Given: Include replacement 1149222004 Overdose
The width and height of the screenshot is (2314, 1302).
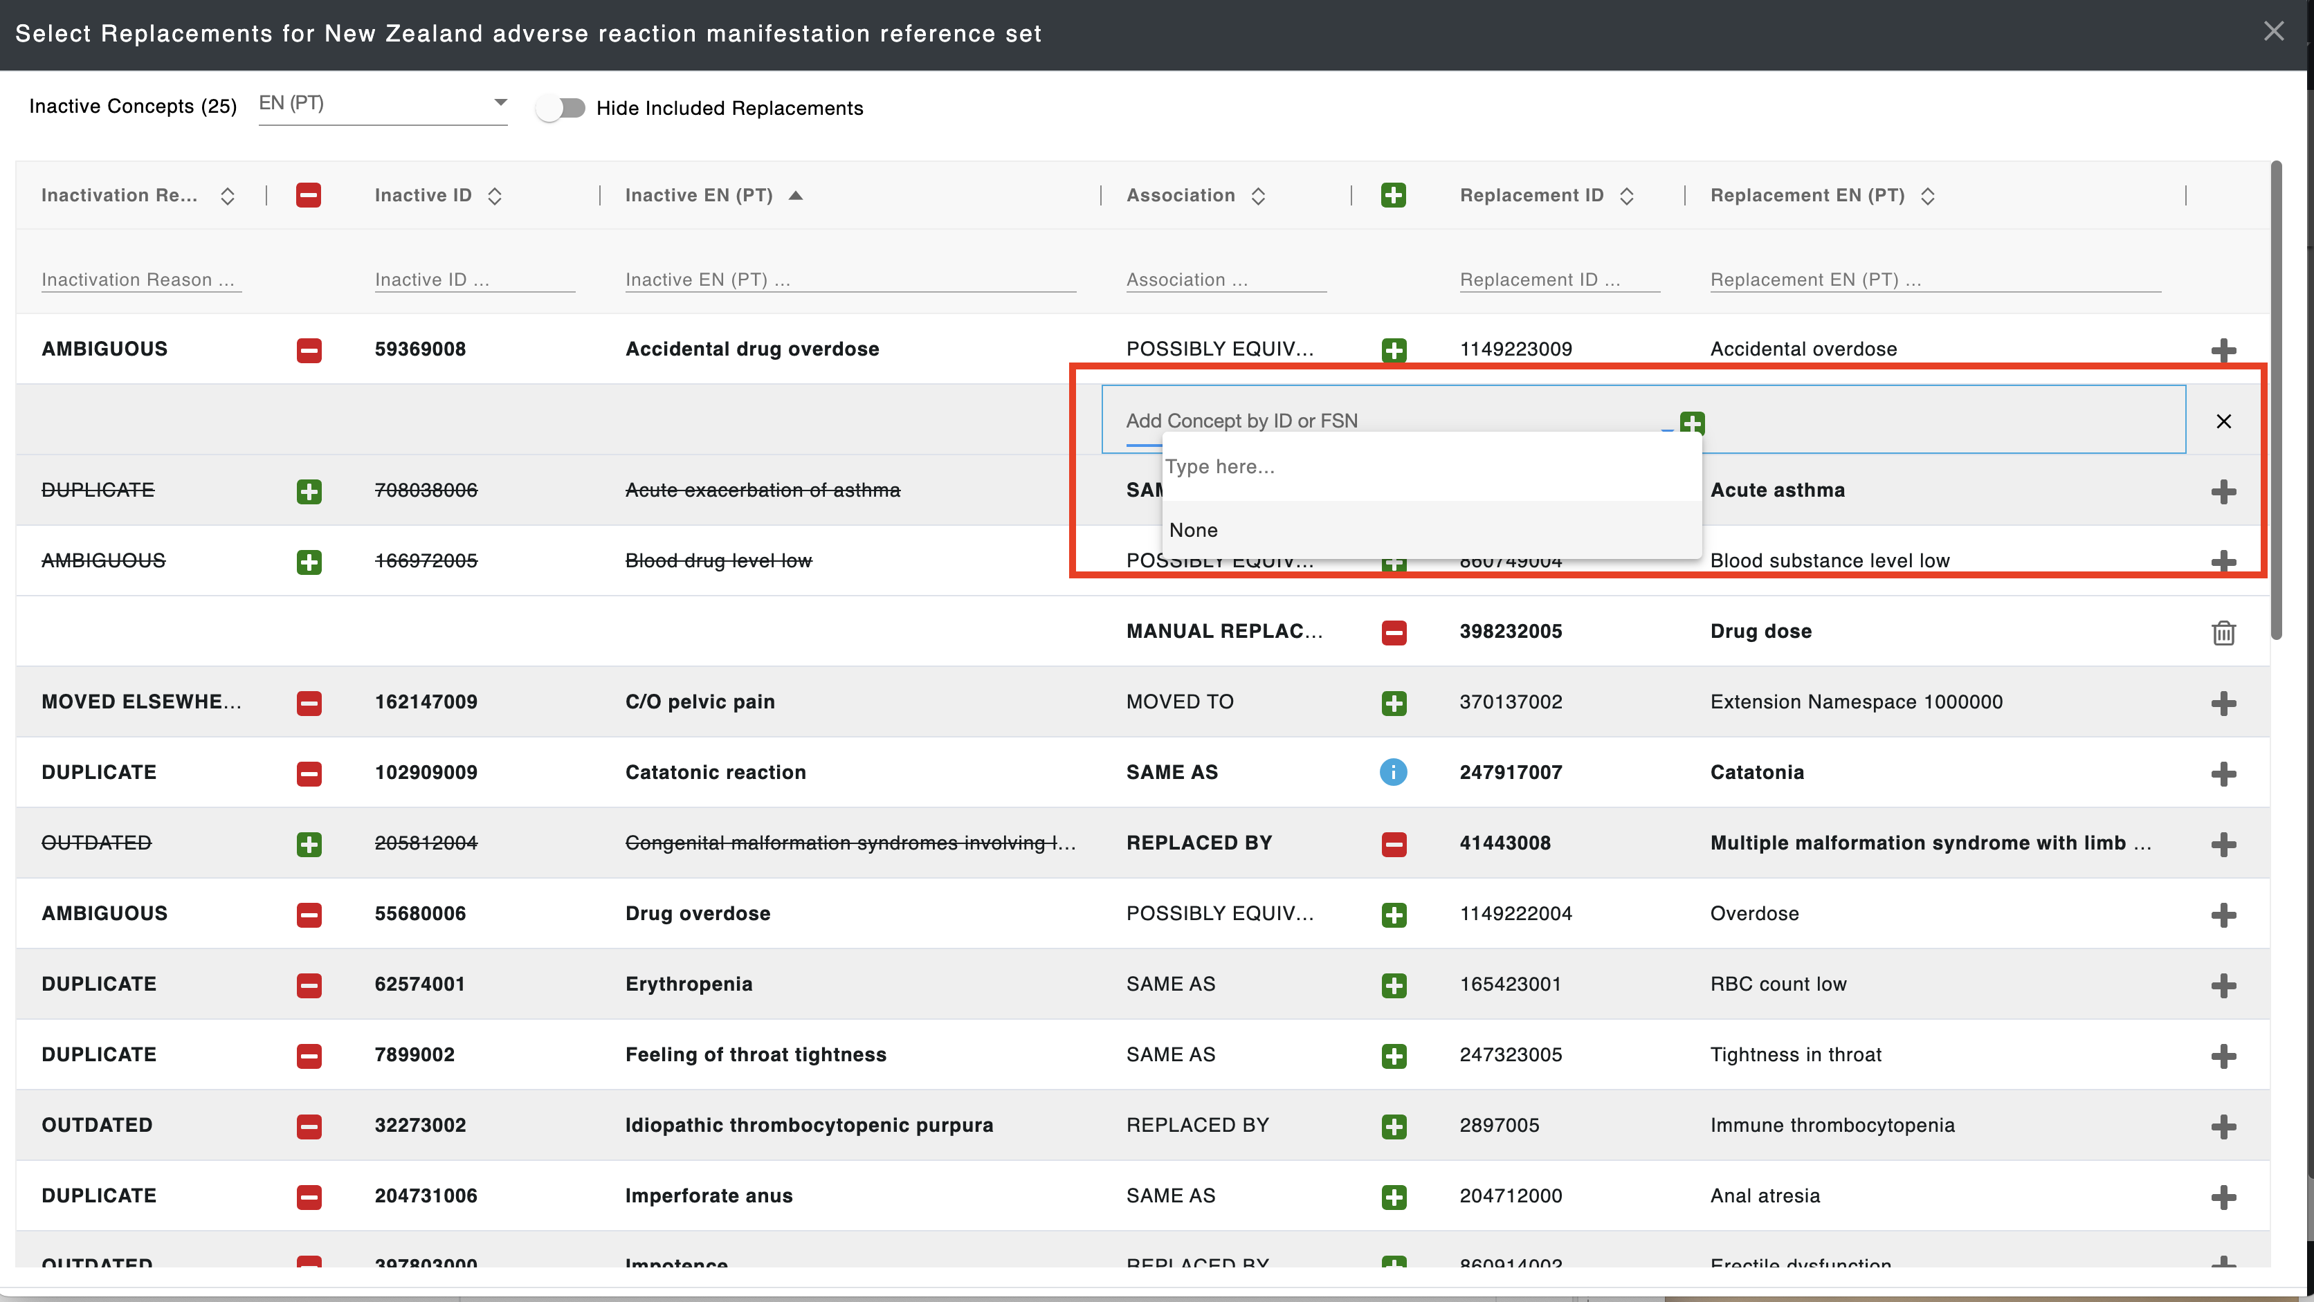Looking at the screenshot, I should tap(1394, 914).
